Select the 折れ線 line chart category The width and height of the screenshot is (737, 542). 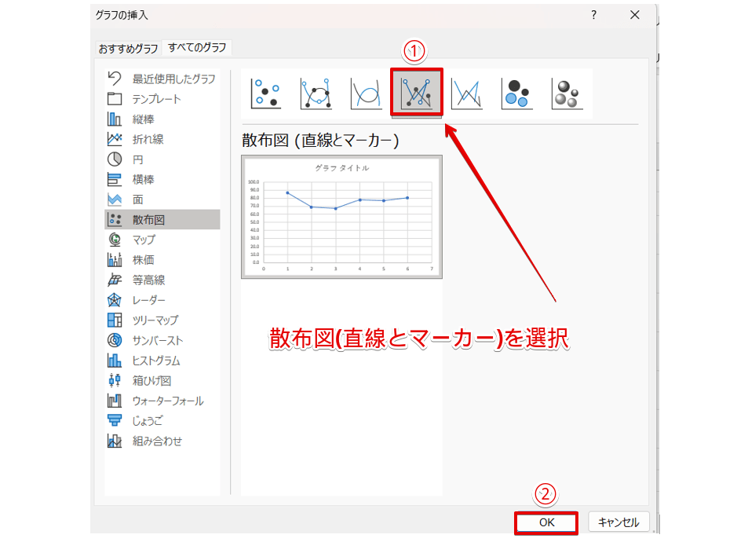coord(148,139)
